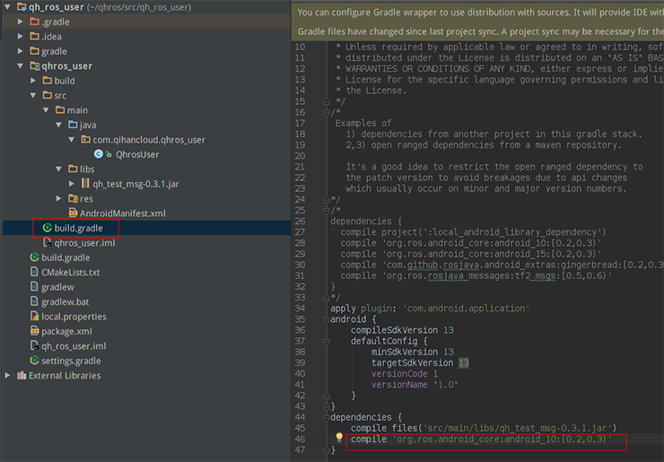Fold the code block at line 35 android
The height and width of the screenshot is (462, 664).
[327, 319]
